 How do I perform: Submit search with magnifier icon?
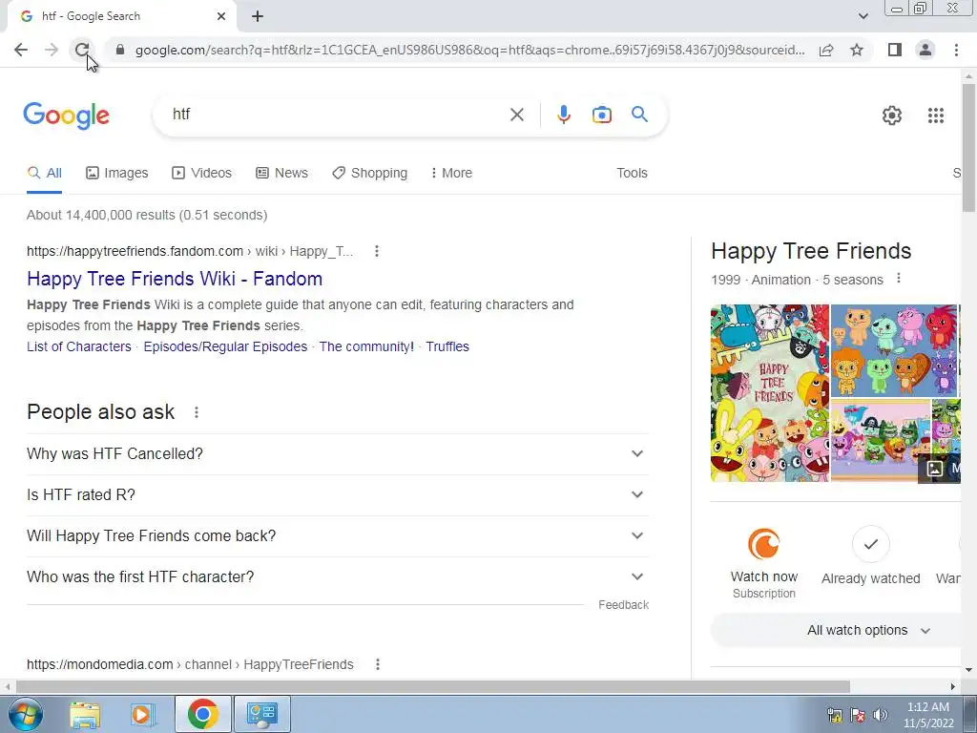click(639, 115)
